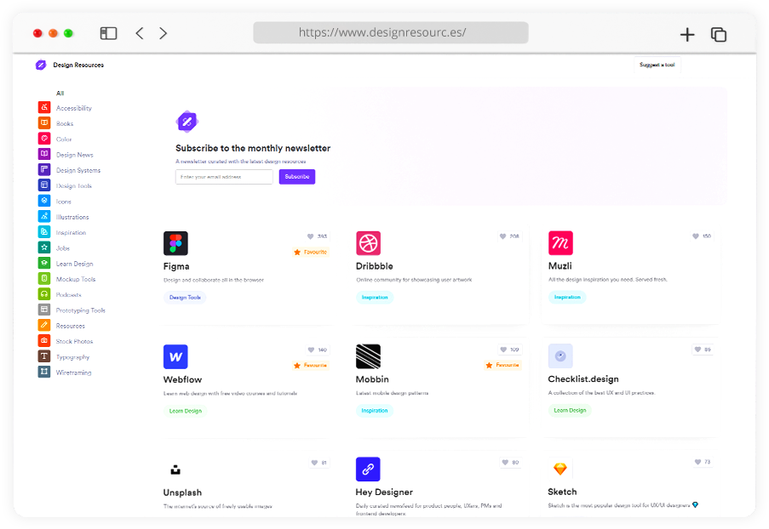
Task: Open the Hey Designer card title
Action: click(384, 492)
